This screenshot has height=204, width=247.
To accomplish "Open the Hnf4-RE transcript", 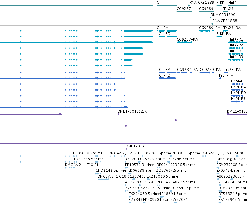I will pyautogui.click(x=236, y=39).
